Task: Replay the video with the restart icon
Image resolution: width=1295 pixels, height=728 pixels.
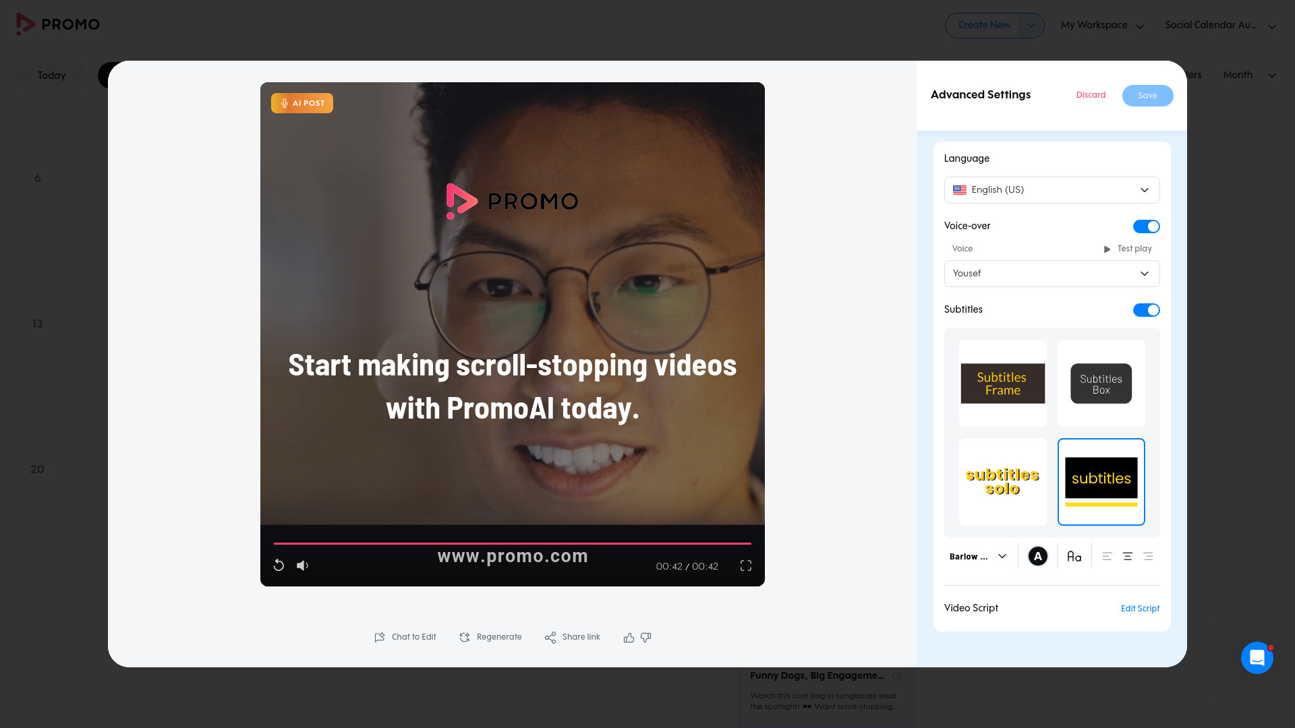Action: coord(279,566)
